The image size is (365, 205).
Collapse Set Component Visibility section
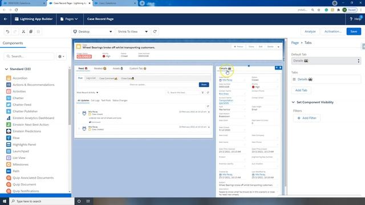(293, 102)
